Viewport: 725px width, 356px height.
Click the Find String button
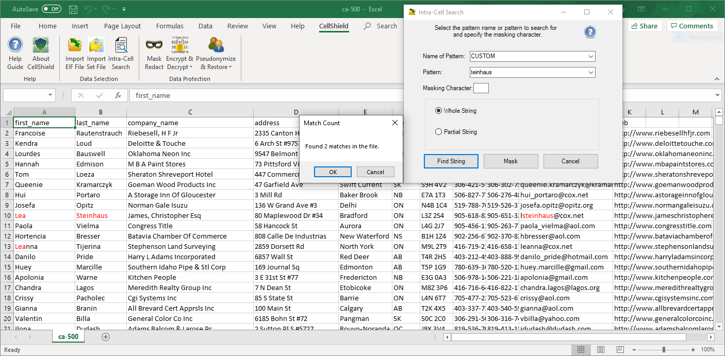[x=451, y=161]
